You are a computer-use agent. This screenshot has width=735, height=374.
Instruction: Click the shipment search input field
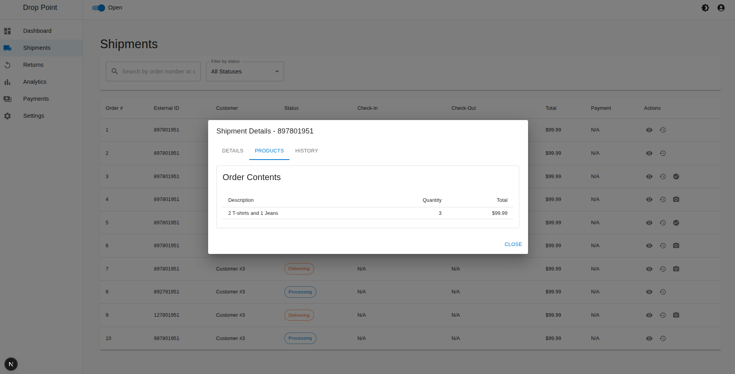(158, 71)
